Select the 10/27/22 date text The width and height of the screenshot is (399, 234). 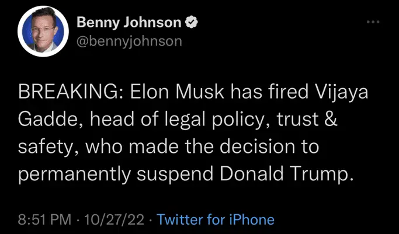tap(114, 219)
